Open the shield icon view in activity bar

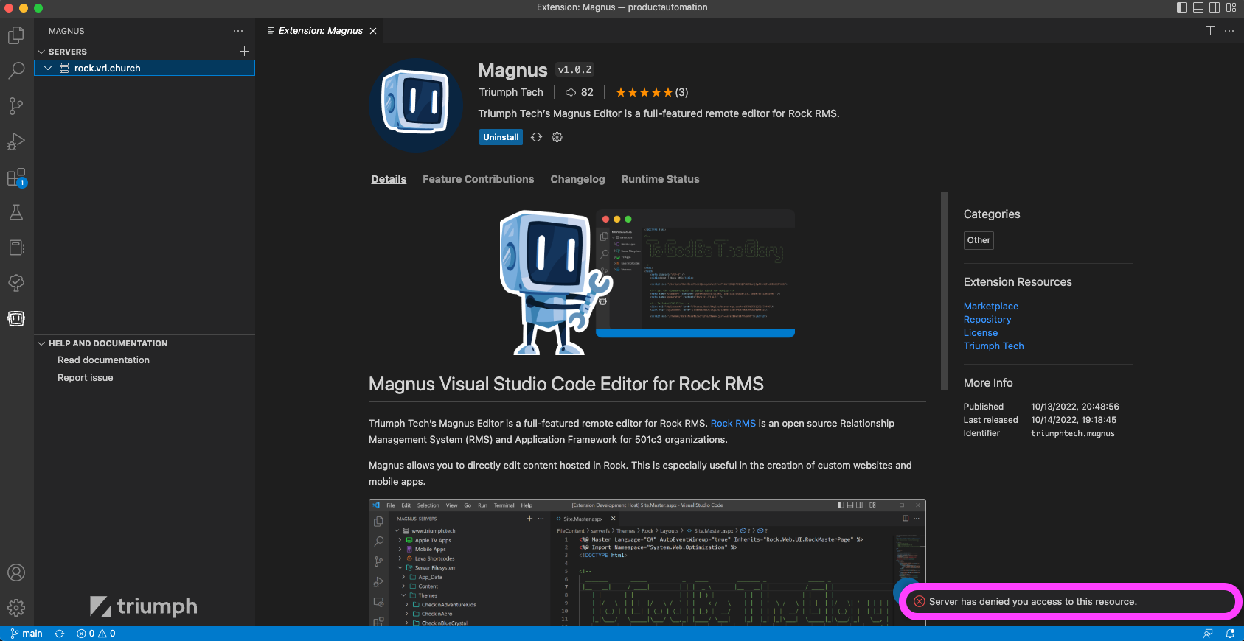16,283
